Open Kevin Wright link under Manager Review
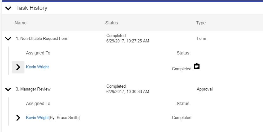263x132 pixels. point(37,118)
